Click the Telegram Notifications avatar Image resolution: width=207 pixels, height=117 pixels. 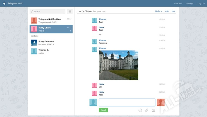point(34,21)
